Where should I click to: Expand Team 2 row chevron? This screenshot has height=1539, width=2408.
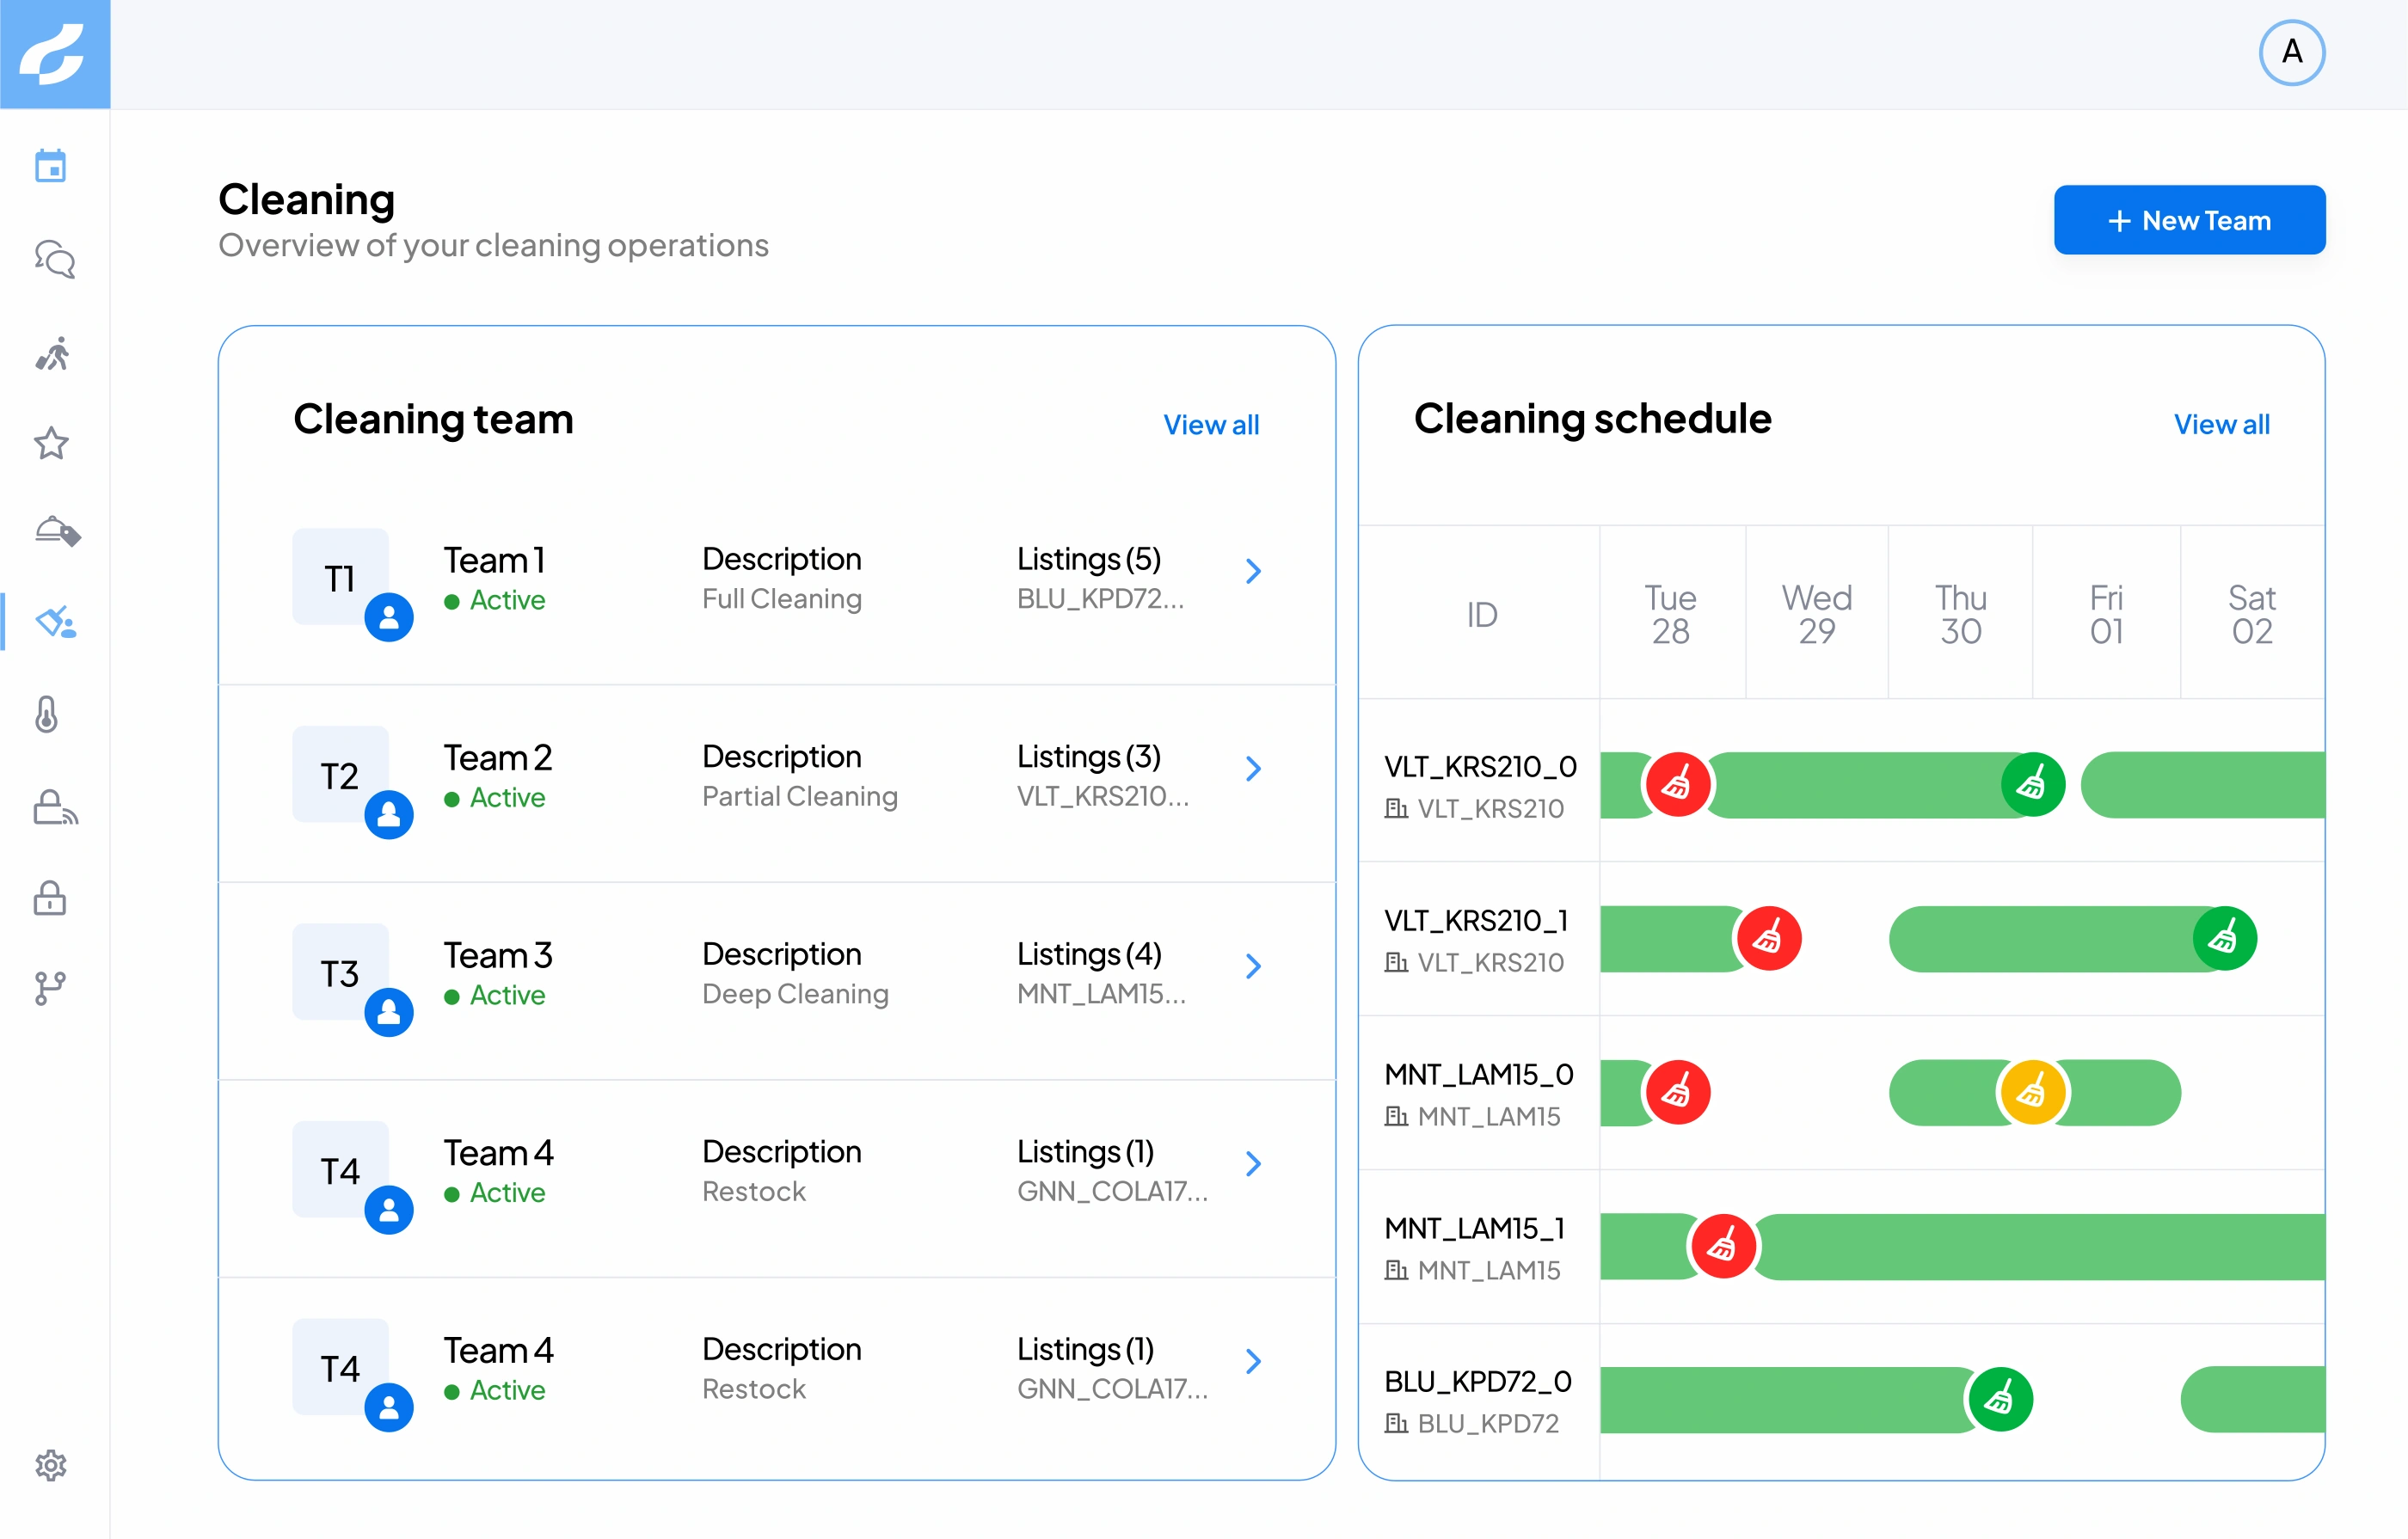(1253, 768)
